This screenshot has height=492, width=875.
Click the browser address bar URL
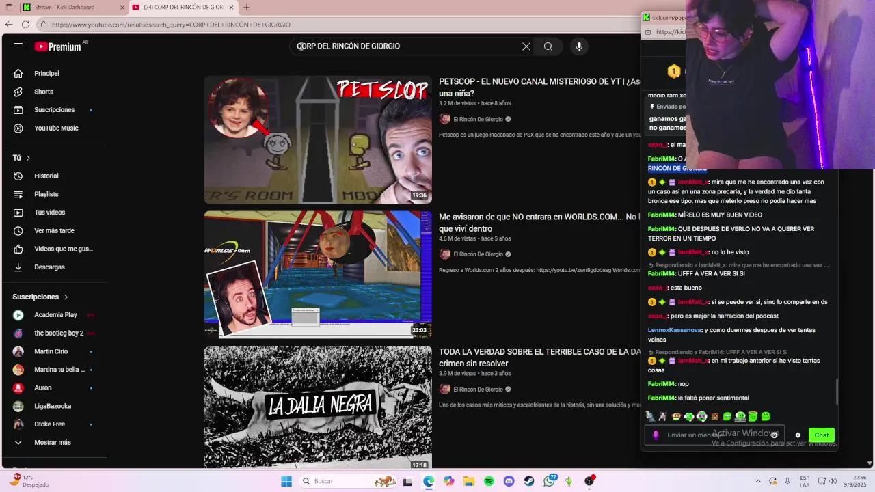pyautogui.click(x=171, y=25)
